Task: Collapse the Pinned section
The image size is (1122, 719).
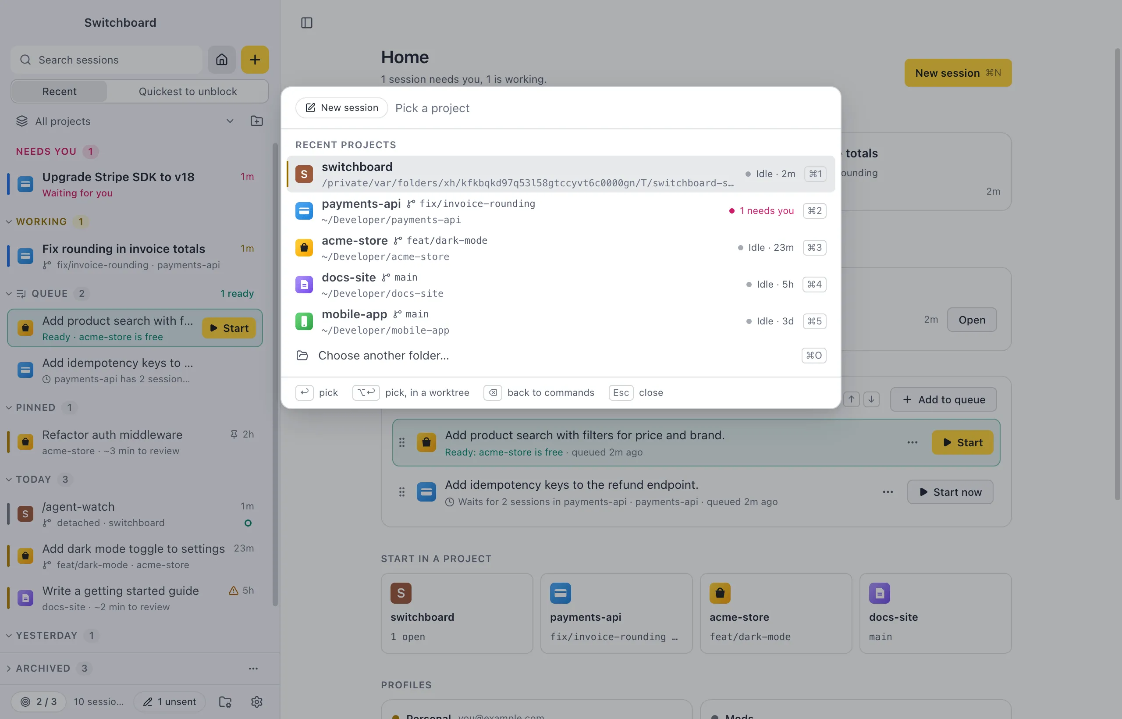Action: click(9, 407)
